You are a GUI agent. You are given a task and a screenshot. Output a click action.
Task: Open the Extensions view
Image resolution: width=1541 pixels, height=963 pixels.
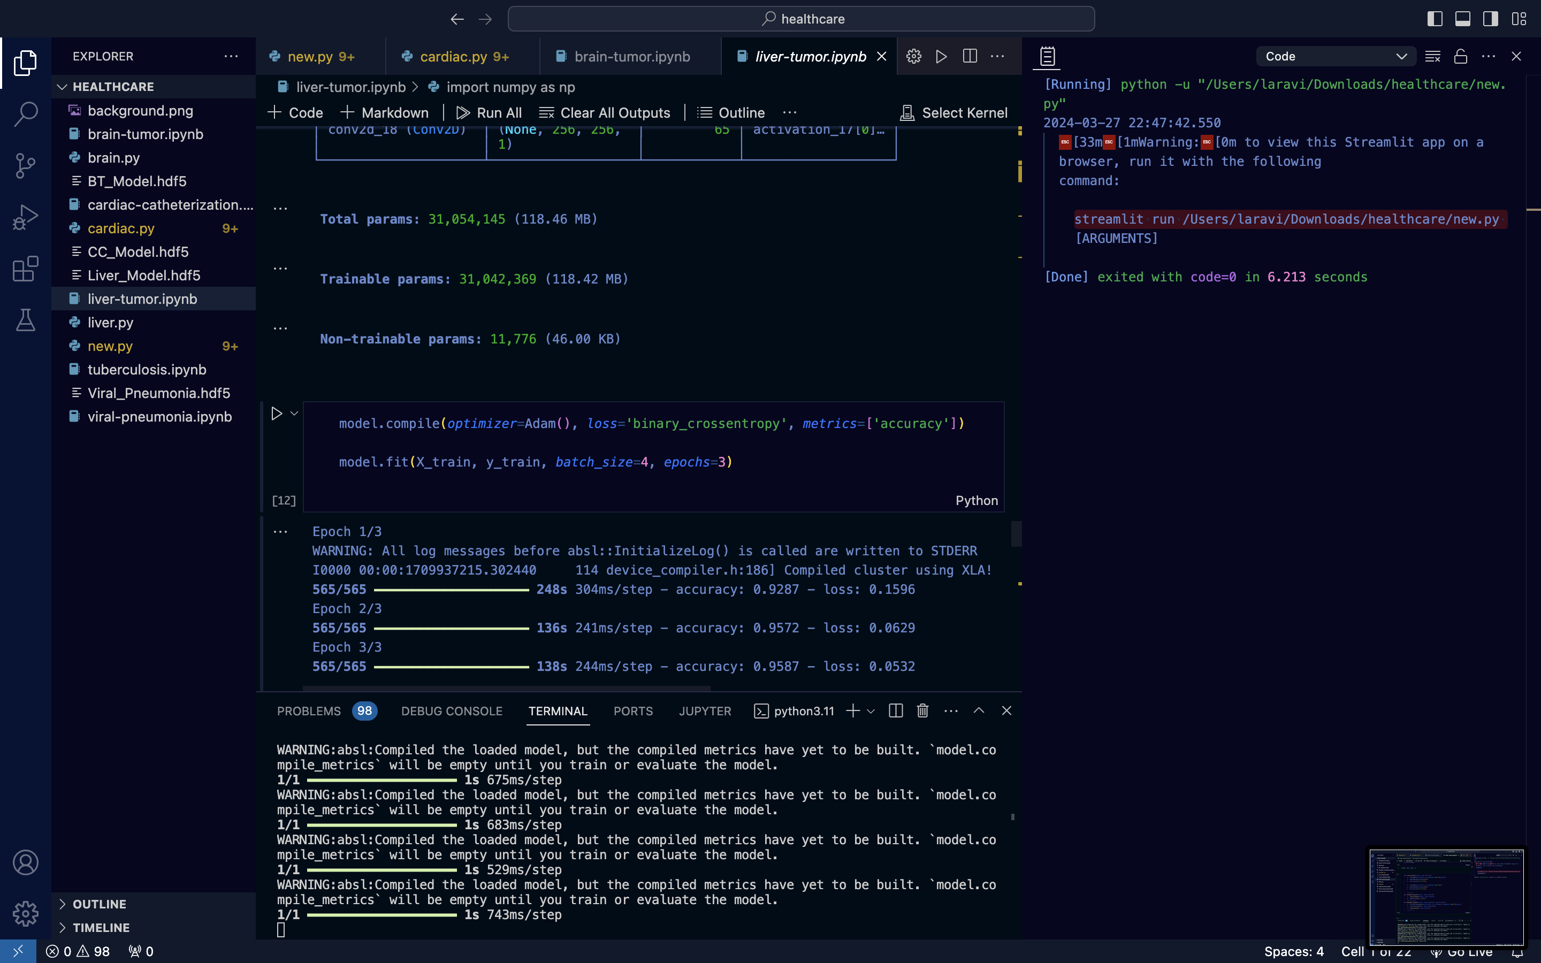click(26, 269)
